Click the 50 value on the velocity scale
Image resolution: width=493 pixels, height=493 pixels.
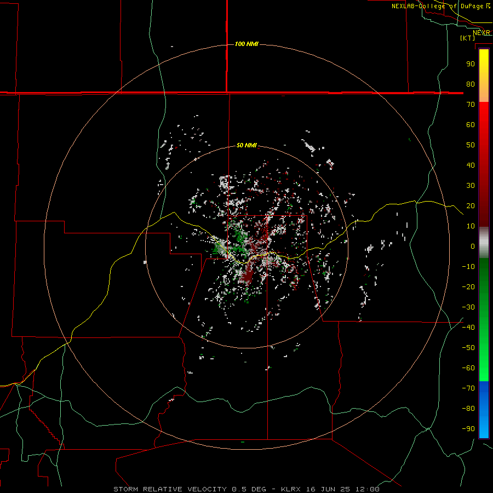point(471,145)
